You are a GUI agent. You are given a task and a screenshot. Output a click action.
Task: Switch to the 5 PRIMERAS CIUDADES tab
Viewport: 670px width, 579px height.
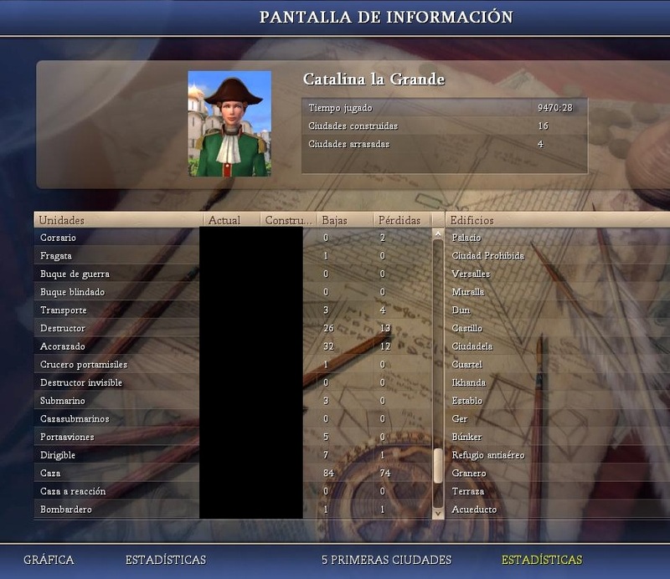[x=386, y=560]
